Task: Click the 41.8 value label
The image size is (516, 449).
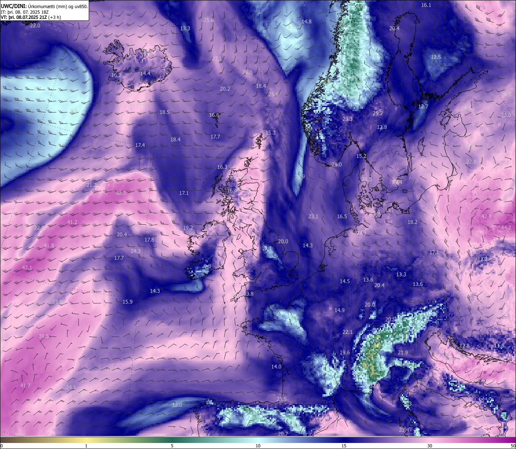Action: pos(49,246)
